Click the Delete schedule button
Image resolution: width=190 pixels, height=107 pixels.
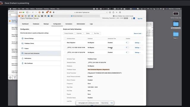[x=88, y=33]
